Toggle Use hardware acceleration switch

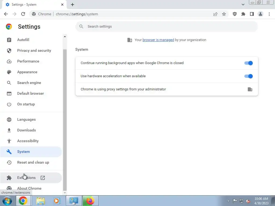point(248,76)
